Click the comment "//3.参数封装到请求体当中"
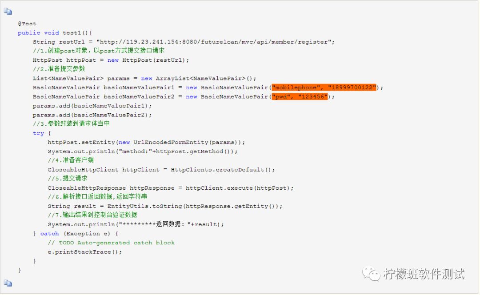 click(71, 124)
